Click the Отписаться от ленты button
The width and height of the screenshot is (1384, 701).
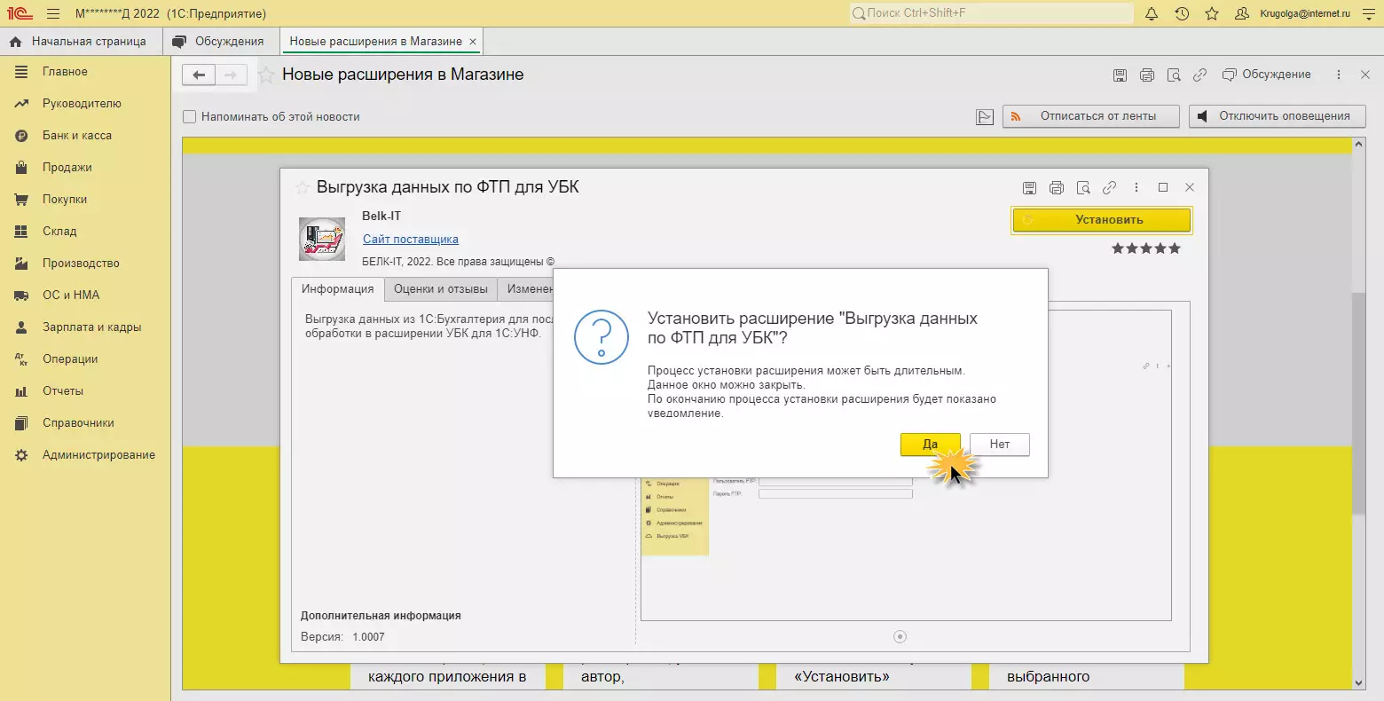point(1091,116)
